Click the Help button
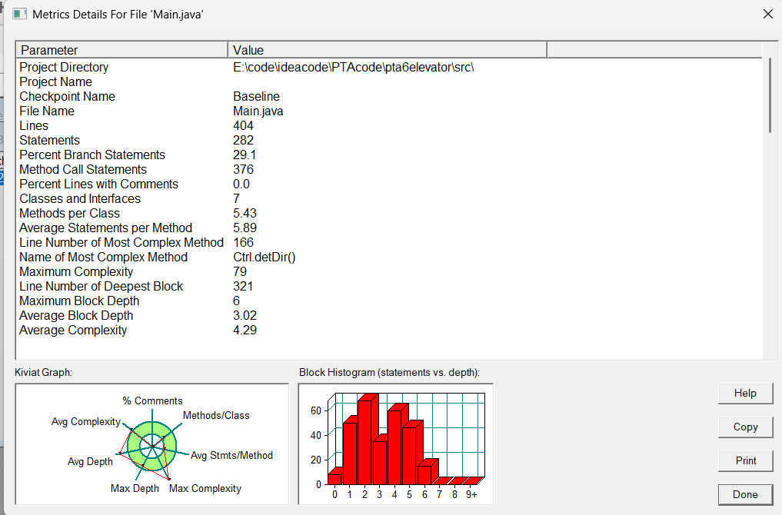Viewport: 782px width, 515px height. (x=745, y=394)
